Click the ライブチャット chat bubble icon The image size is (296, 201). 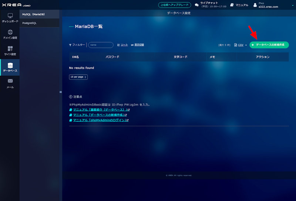tap(197, 5)
